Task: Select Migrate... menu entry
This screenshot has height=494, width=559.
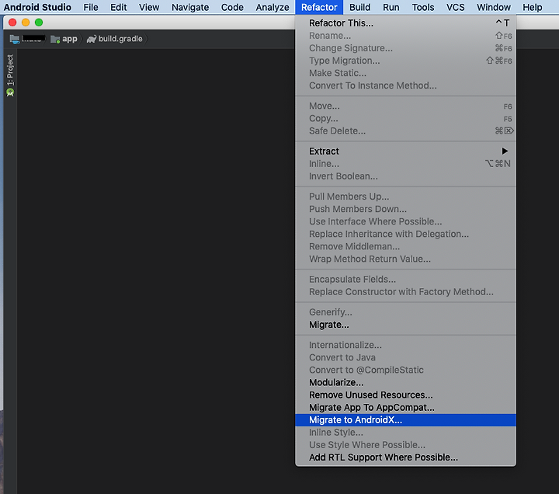Action: [406, 325]
